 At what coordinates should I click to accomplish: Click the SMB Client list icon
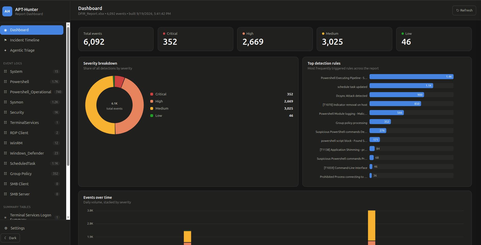click(x=5, y=184)
